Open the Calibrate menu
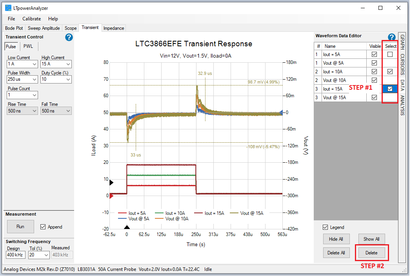This screenshot has height=276, width=411. [31, 18]
